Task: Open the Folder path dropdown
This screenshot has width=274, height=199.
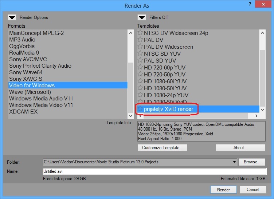Action: 234,162
